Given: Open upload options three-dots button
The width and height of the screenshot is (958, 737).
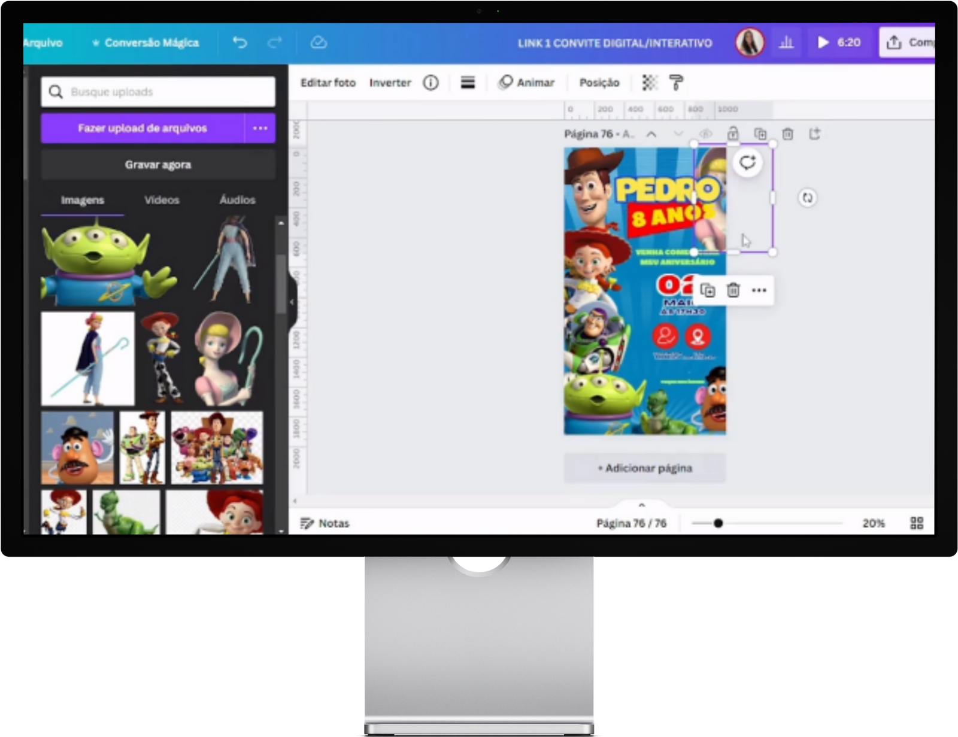Looking at the screenshot, I should pos(260,128).
